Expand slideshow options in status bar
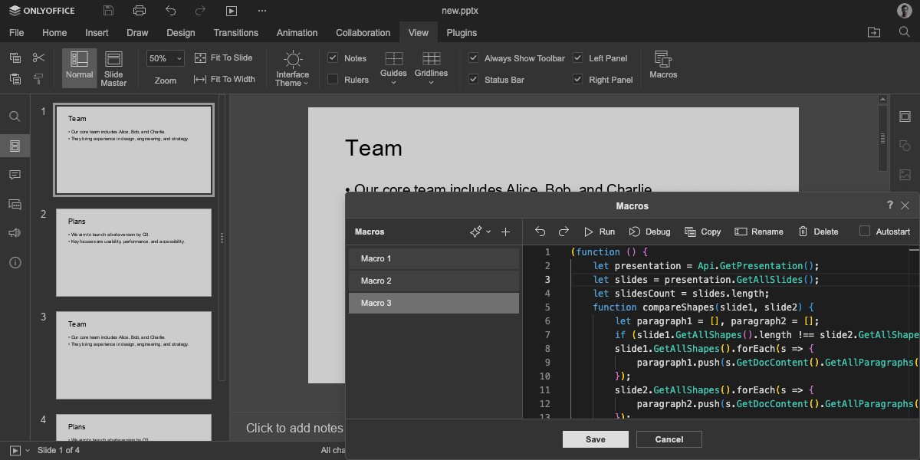Image resolution: width=920 pixels, height=460 pixels. 28,451
